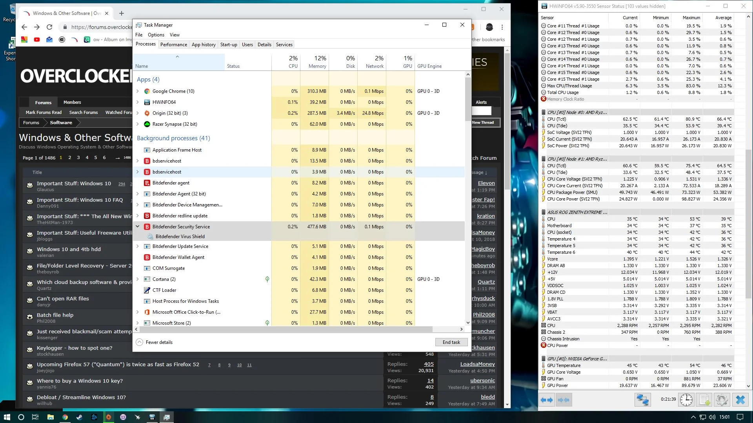Click Chrome back arrow
Viewport: 753px width, 423px height.
(24, 27)
